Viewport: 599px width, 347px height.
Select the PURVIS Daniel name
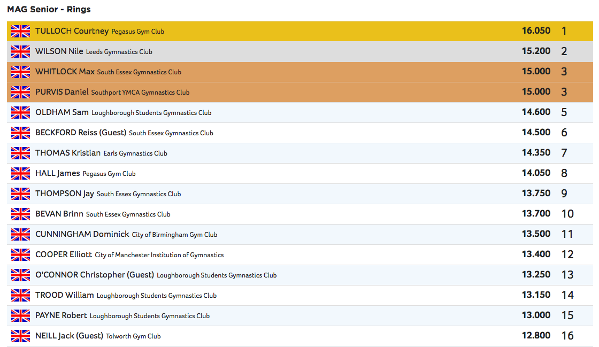[x=62, y=92]
